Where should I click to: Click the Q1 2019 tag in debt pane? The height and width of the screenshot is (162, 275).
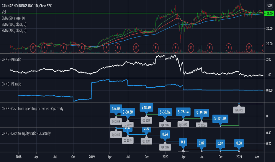(x=116, y=135)
